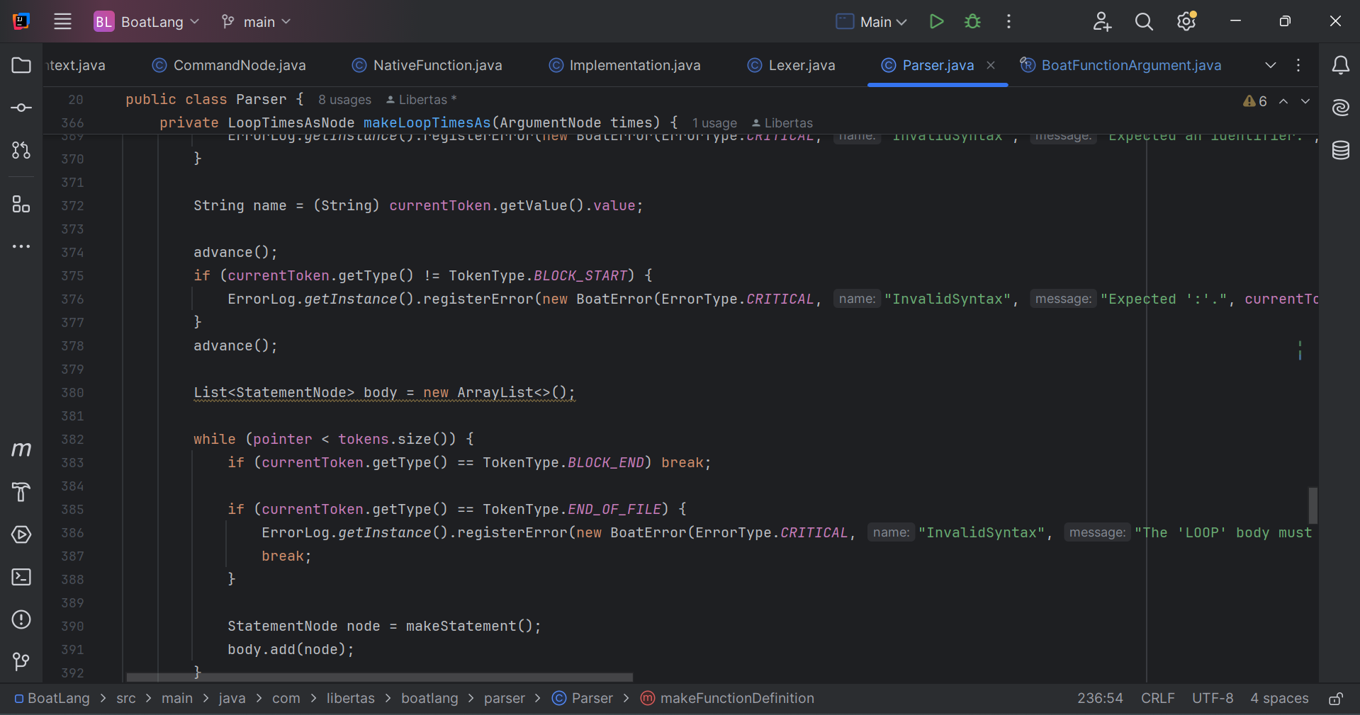Viewport: 1360px width, 715px height.
Task: Click 'libertas' breadcrumb segment
Action: pos(351,698)
